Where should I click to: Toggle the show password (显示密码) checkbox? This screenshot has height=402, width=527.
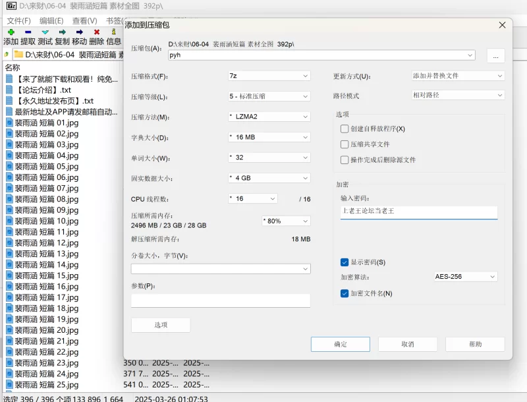[345, 262]
